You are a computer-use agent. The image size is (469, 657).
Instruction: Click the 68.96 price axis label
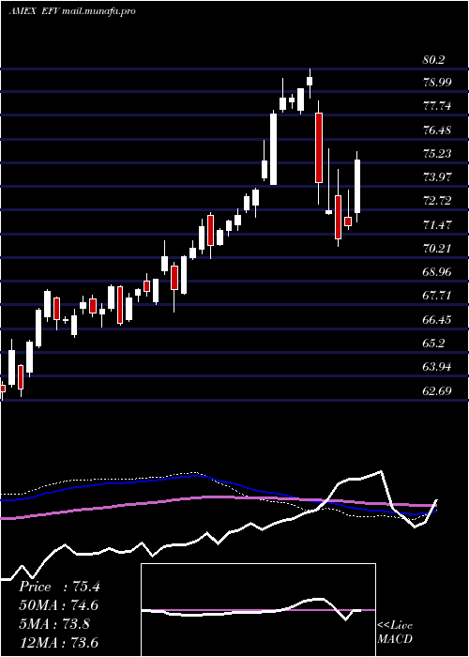pos(438,272)
